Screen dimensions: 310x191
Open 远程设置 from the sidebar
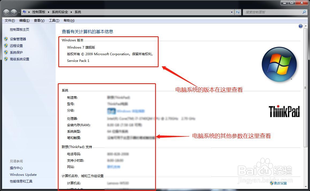point(16,46)
